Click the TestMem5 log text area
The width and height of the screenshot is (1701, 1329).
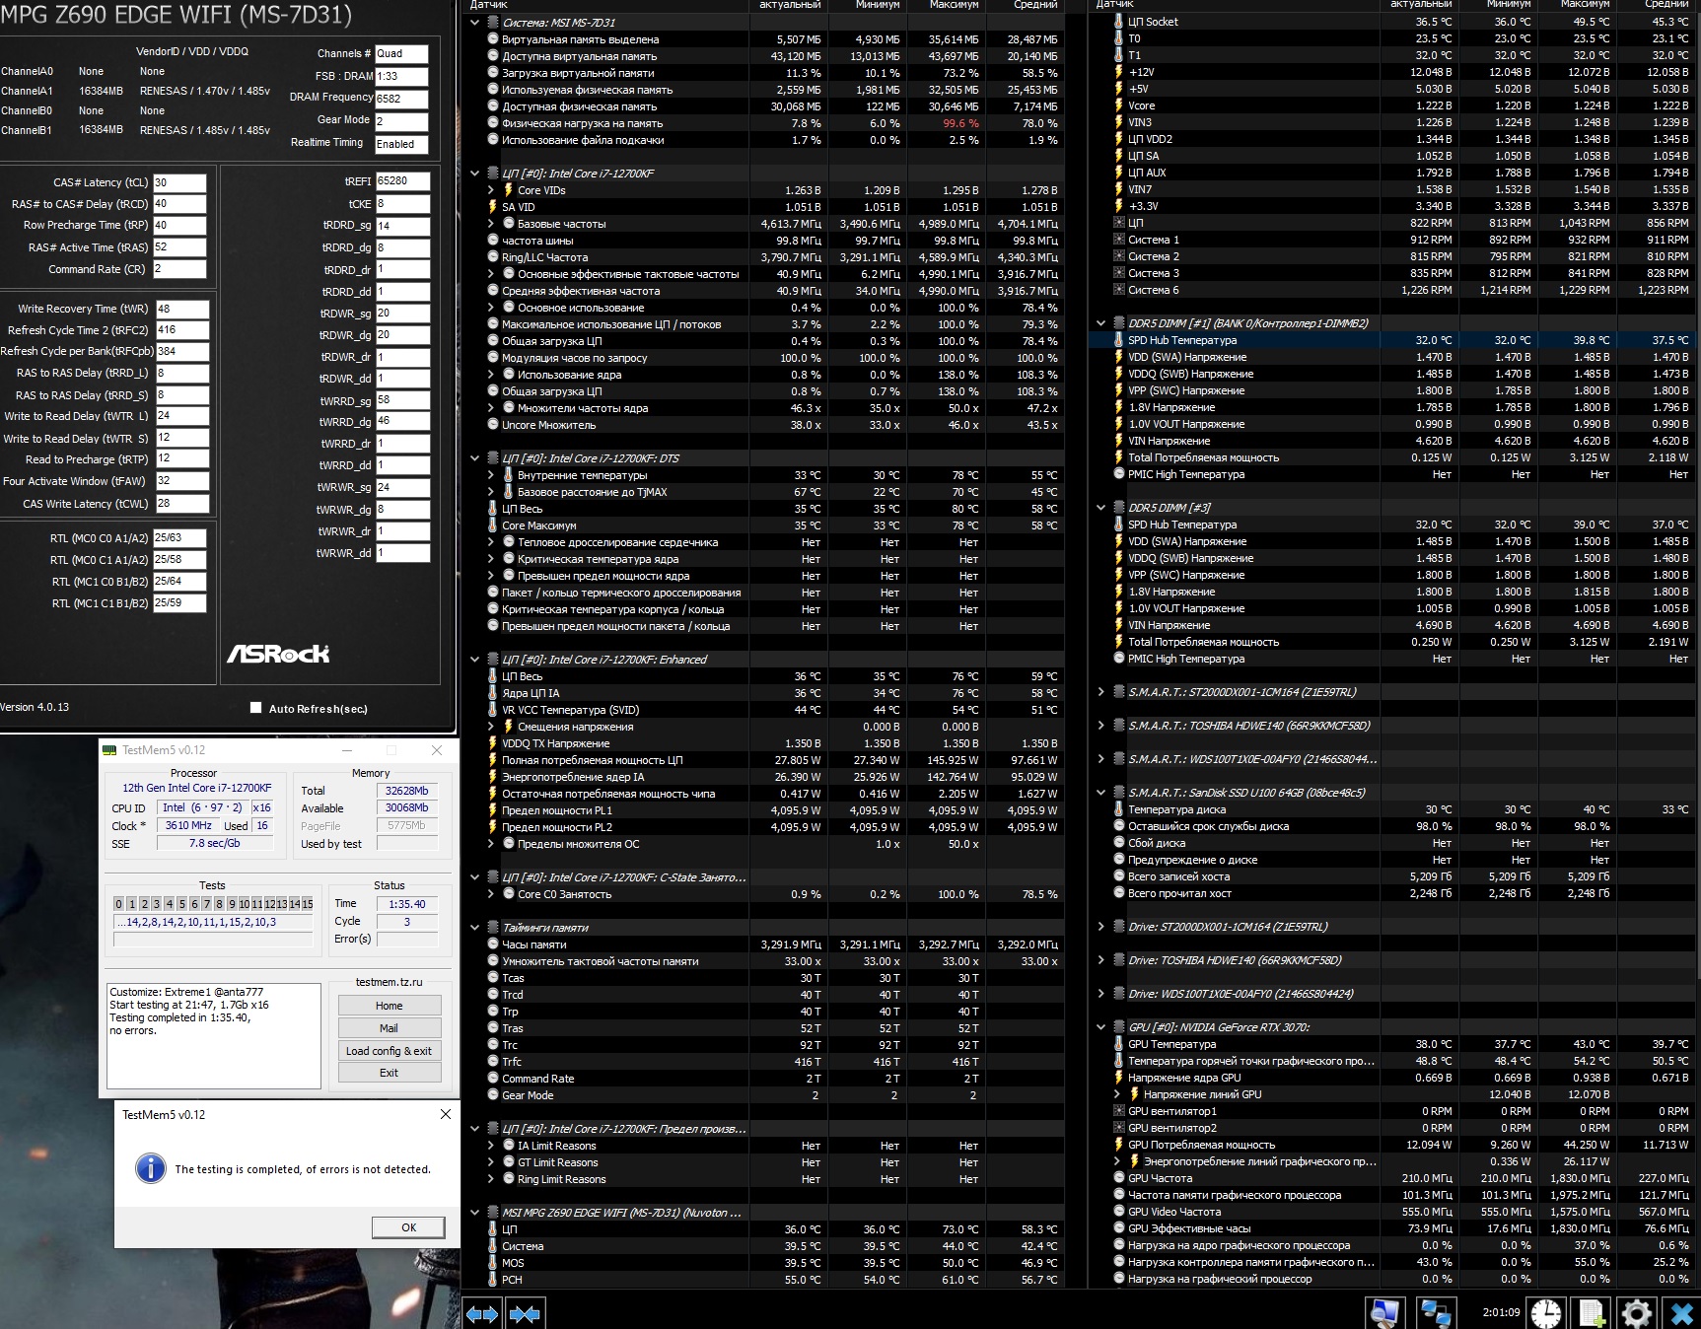(x=213, y=1034)
